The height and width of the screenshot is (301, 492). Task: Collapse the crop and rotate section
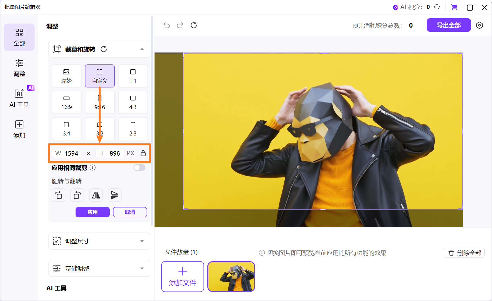tap(142, 49)
